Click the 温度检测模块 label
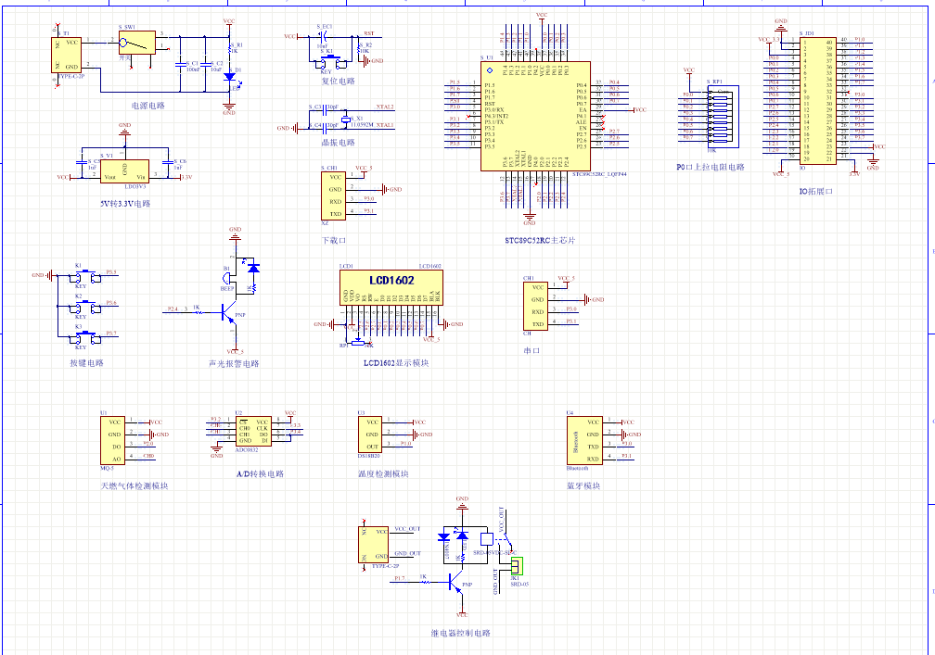Image resolution: width=935 pixels, height=655 pixels. [x=383, y=474]
